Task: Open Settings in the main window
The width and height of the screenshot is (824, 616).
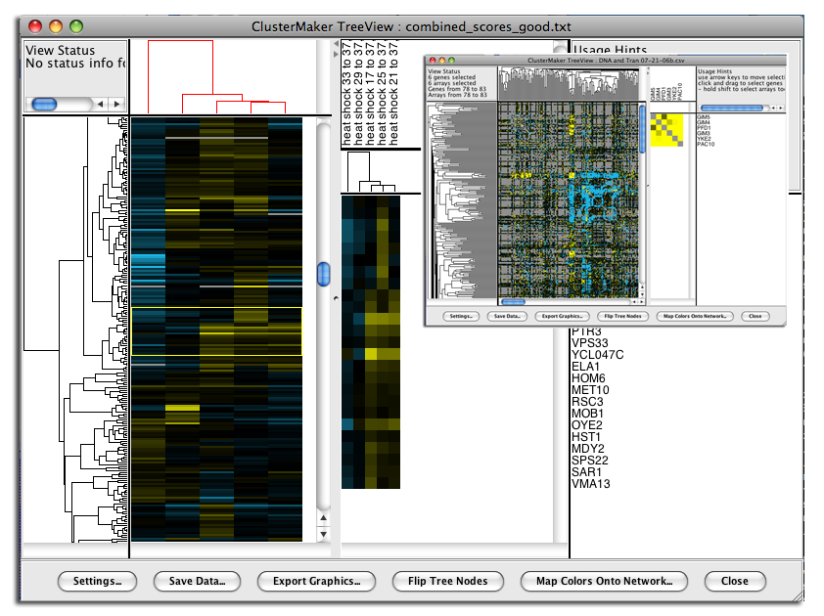Action: tap(97, 581)
